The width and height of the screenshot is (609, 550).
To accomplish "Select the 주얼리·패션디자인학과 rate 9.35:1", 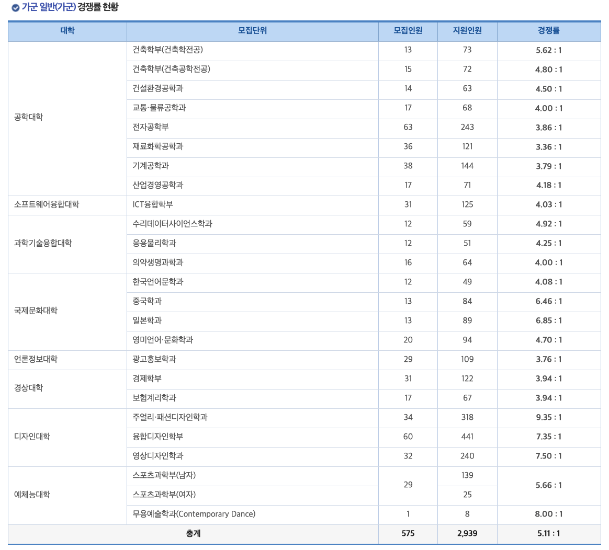I will [549, 418].
